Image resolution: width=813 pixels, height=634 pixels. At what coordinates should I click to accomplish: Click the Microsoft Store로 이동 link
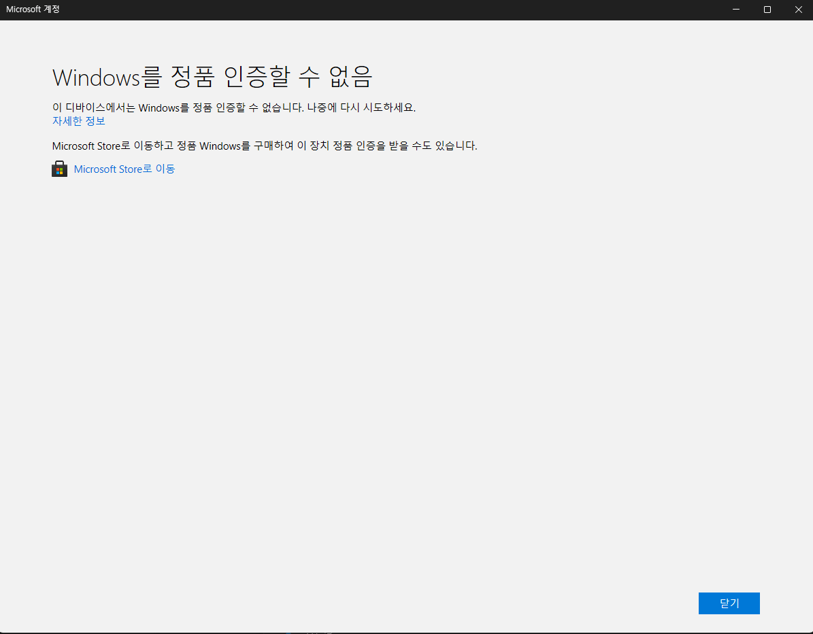(x=125, y=169)
